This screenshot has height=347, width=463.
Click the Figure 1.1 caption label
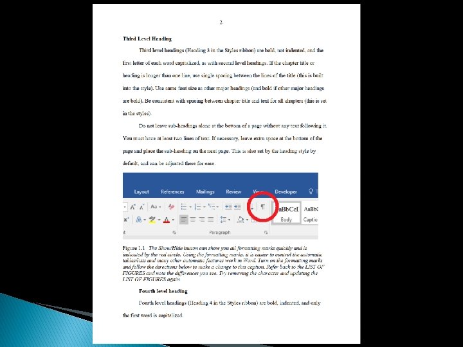pyautogui.click(x=134, y=248)
